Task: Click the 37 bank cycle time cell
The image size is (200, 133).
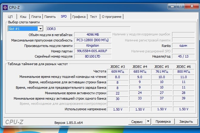Action: (x=162, y=98)
